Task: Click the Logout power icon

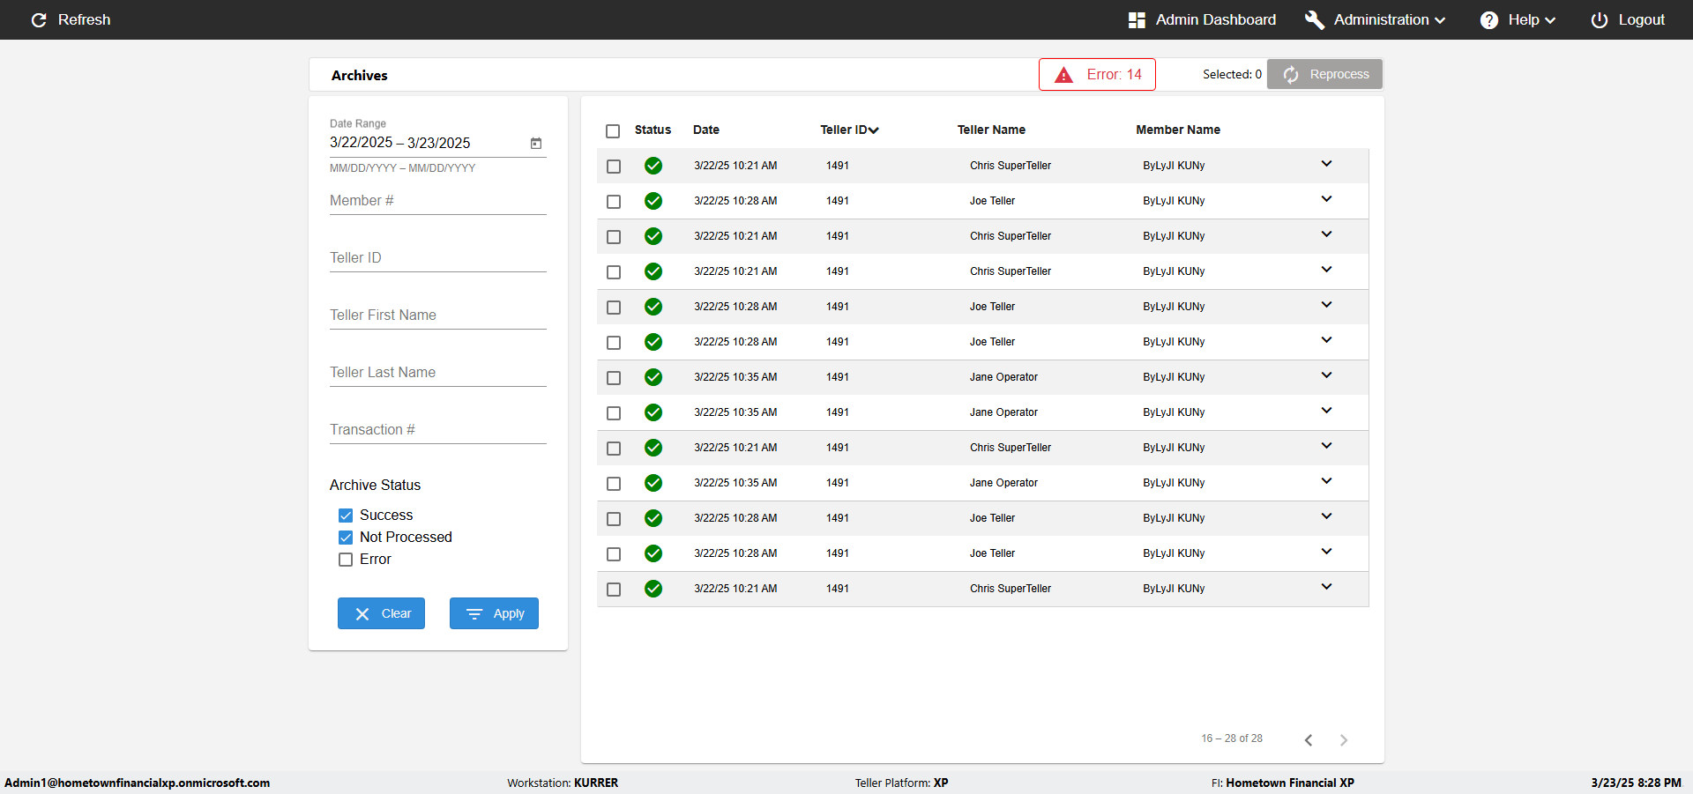Action: [1599, 20]
